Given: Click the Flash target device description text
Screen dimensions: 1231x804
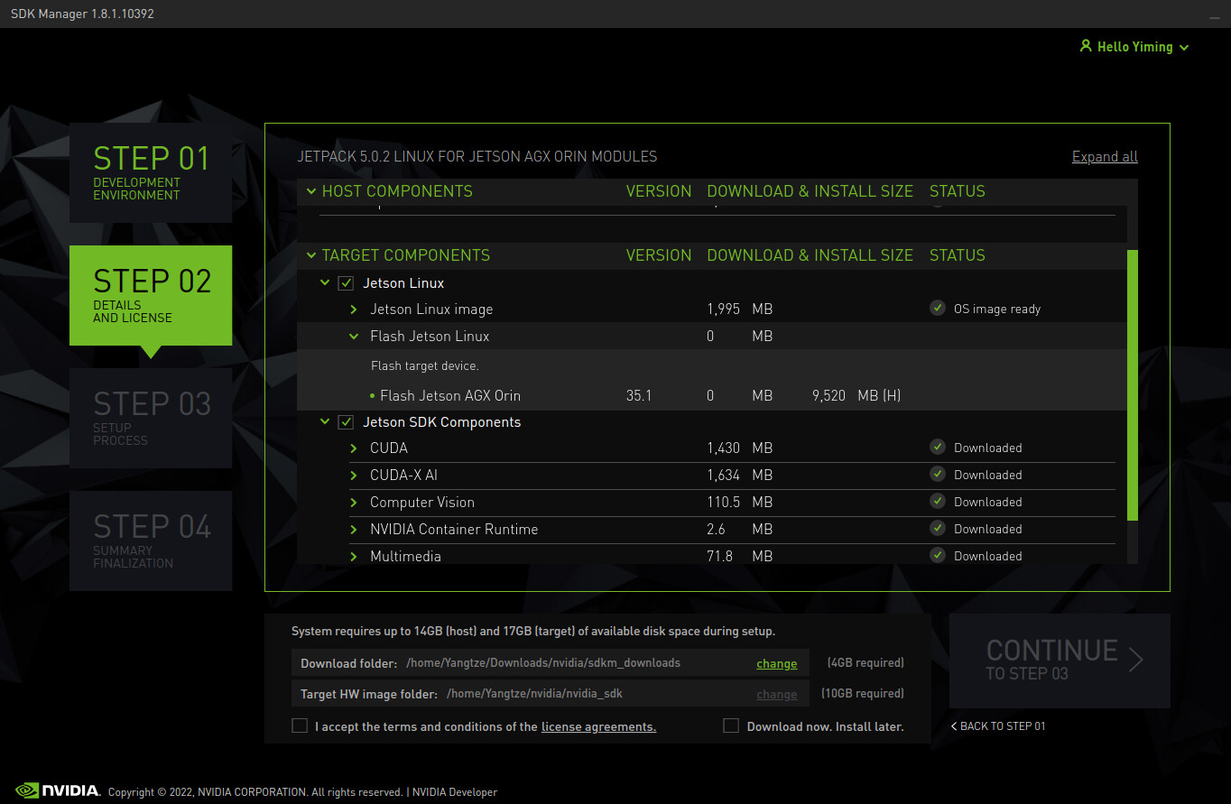Looking at the screenshot, I should point(424,365).
